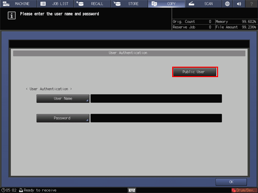Open the RECALL tab
The width and height of the screenshot is (258, 193).
click(x=92, y=3)
